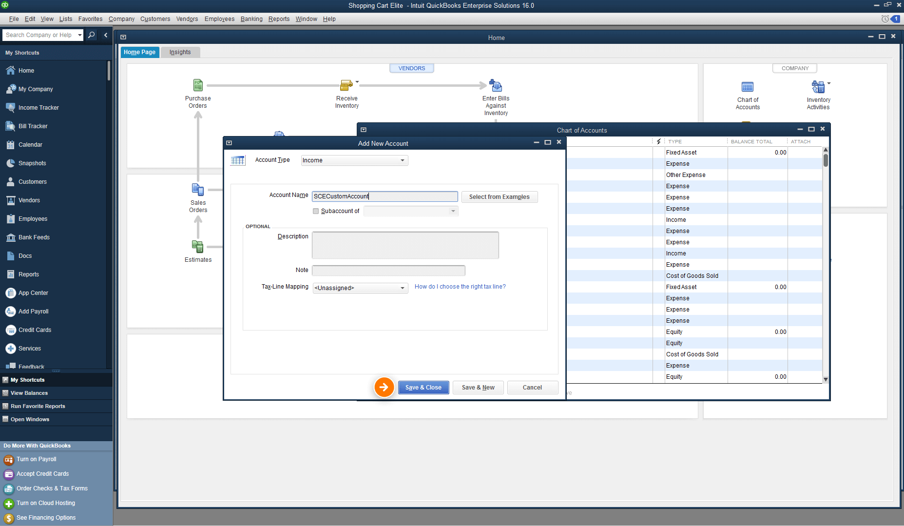Screen dimensions: 904x526
Task: Open the Vendors shortcut icon
Action: (x=11, y=200)
